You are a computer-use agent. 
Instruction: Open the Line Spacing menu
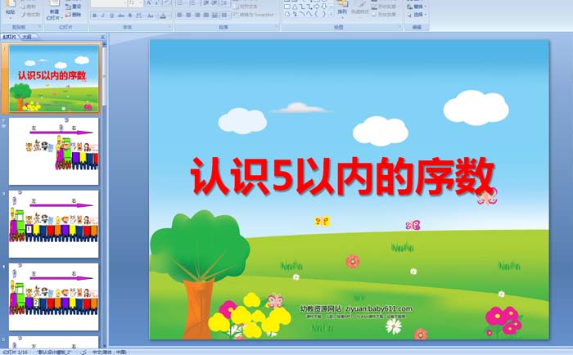tap(225, 3)
